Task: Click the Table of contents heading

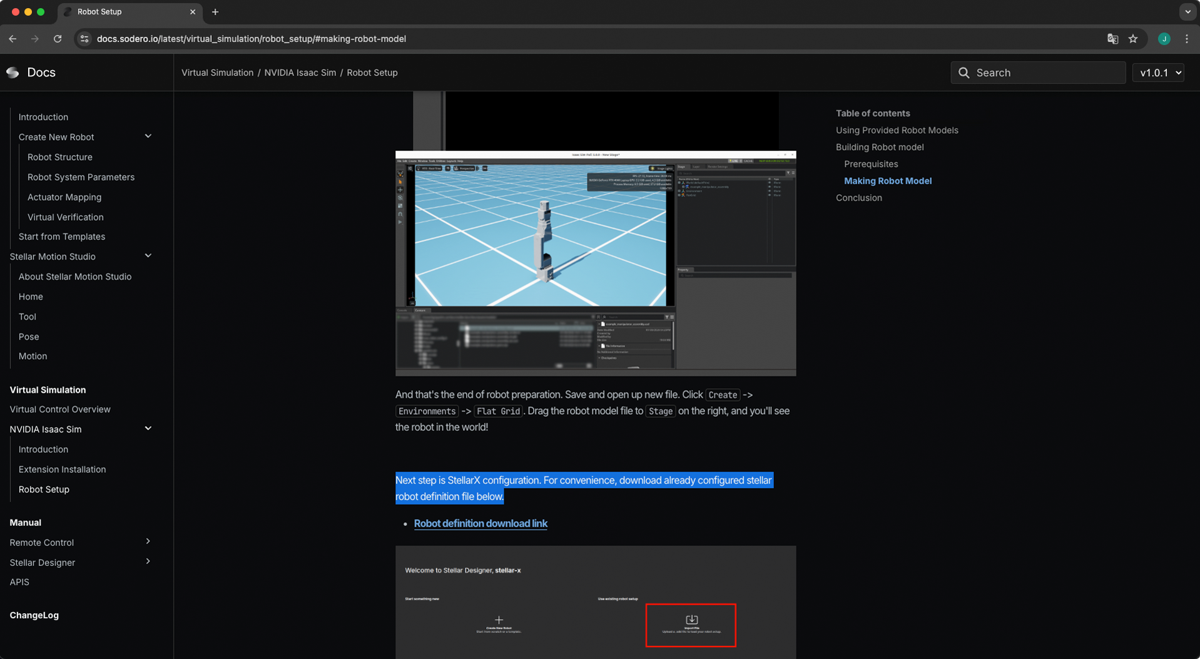Action: tap(873, 113)
